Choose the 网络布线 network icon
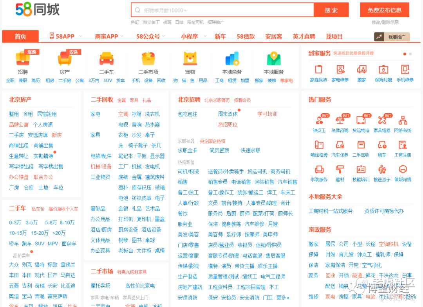 (403, 120)
